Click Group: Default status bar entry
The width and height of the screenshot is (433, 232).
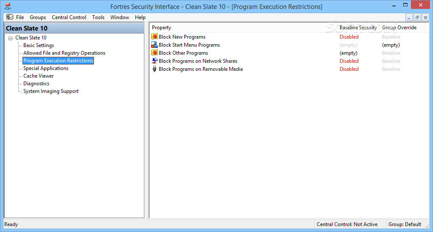coord(405,224)
